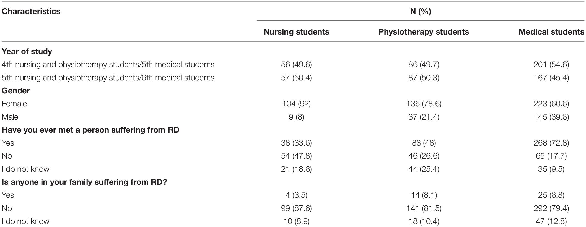This screenshot has width=586, height=227.
Task: Click the Characteristics column header
Action: 31,11
